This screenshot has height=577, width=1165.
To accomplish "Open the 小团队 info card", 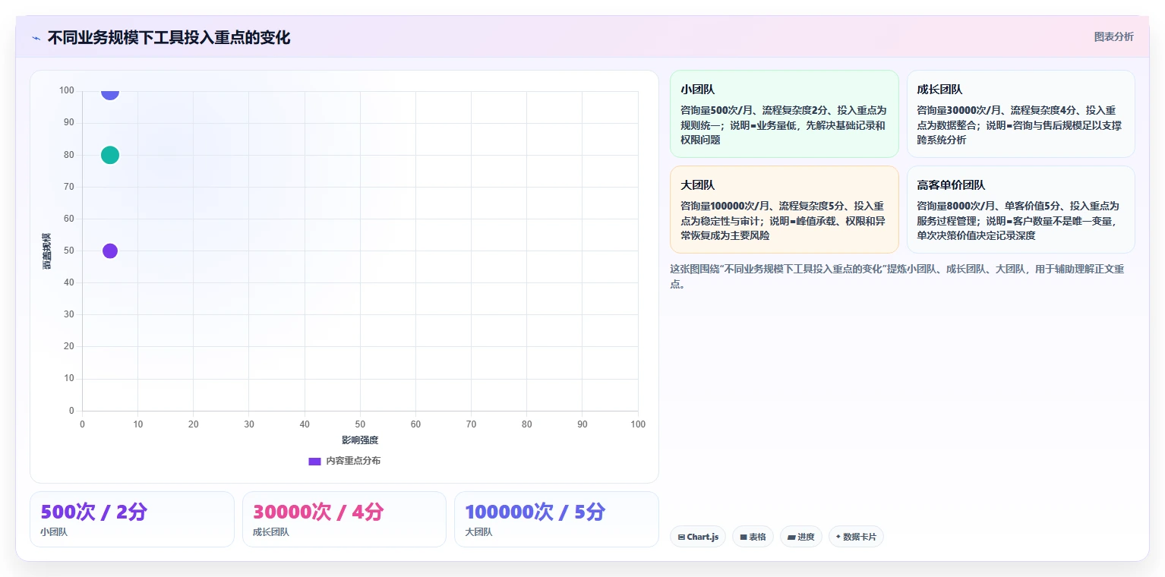I will (x=785, y=114).
